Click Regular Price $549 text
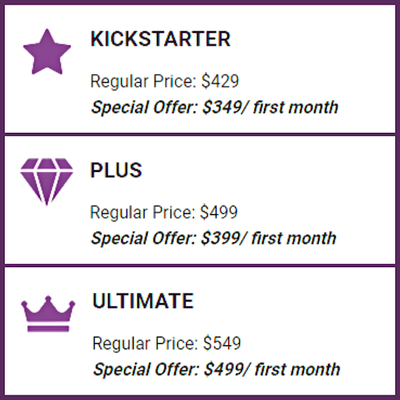This screenshot has height=400, width=400. pyautogui.click(x=166, y=343)
